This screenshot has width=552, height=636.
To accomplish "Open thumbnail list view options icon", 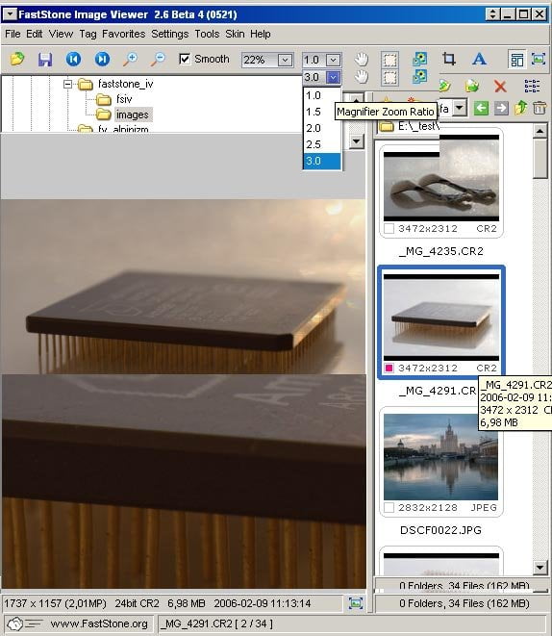I will [x=532, y=86].
